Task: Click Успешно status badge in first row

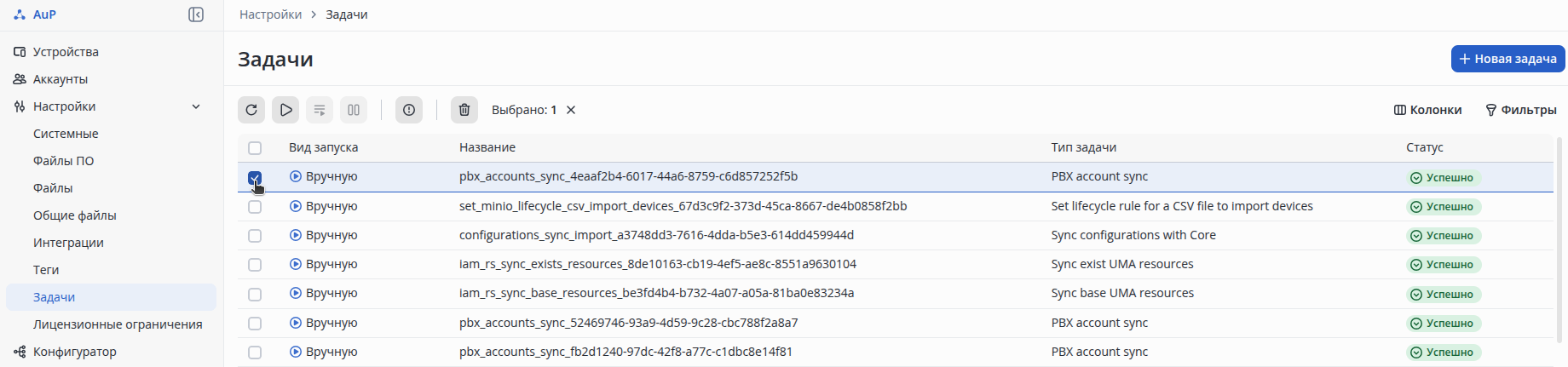Action: [x=1444, y=178]
